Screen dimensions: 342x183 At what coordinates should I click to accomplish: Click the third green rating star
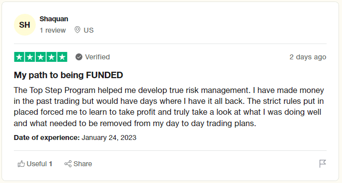pyautogui.click(x=41, y=57)
